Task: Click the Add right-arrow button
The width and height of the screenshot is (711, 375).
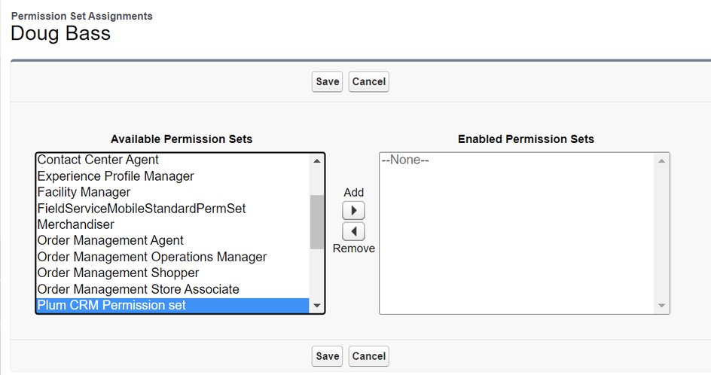Action: pos(353,210)
